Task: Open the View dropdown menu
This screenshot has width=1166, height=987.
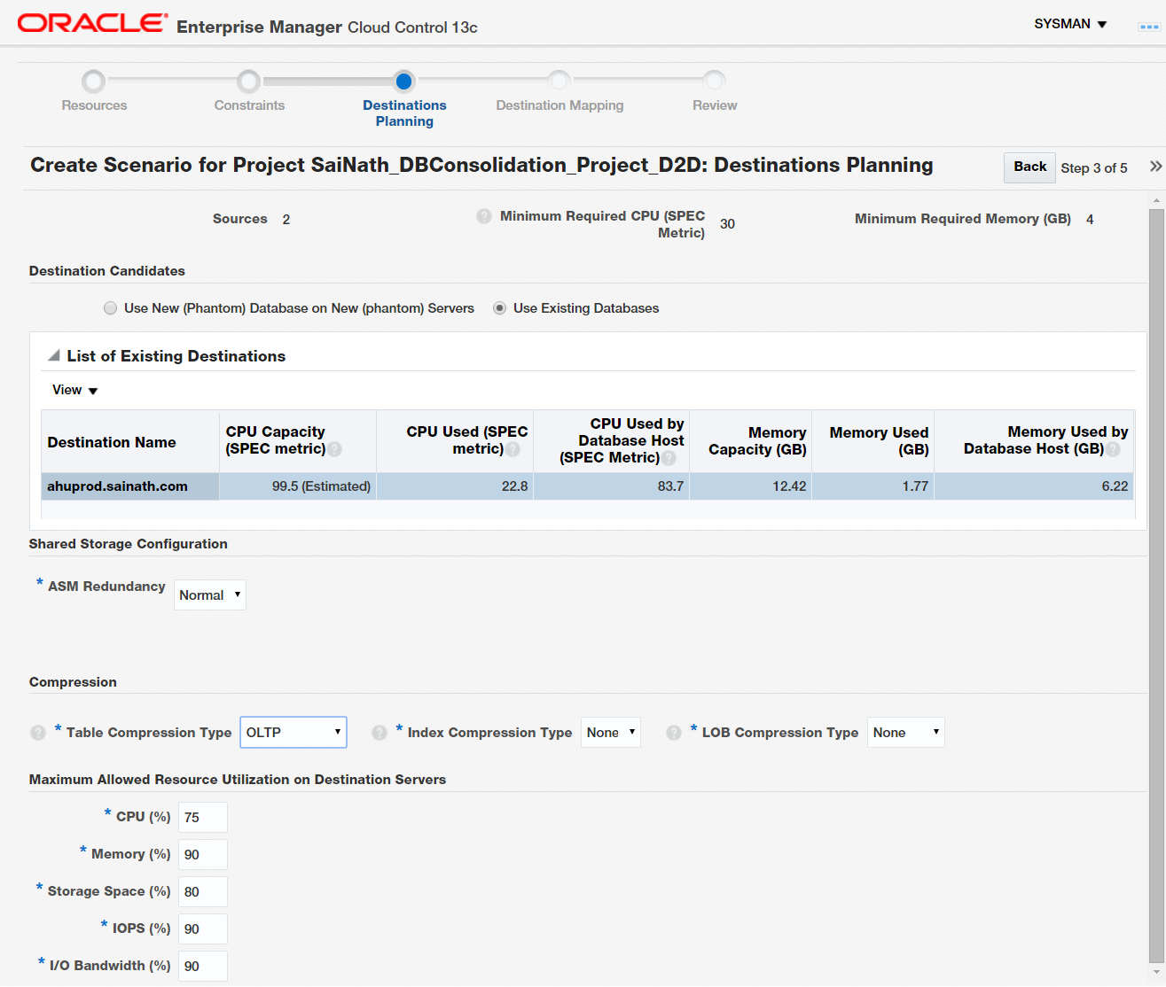Action: pos(74,390)
